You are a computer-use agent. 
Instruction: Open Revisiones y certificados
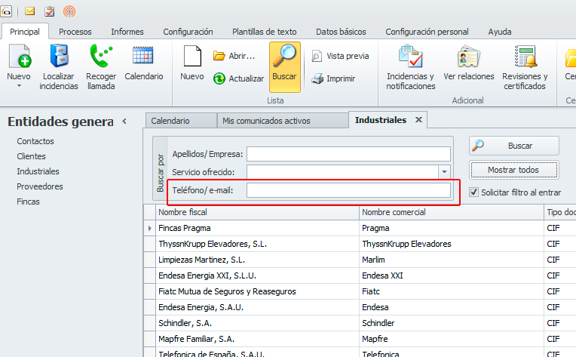pyautogui.click(x=525, y=67)
